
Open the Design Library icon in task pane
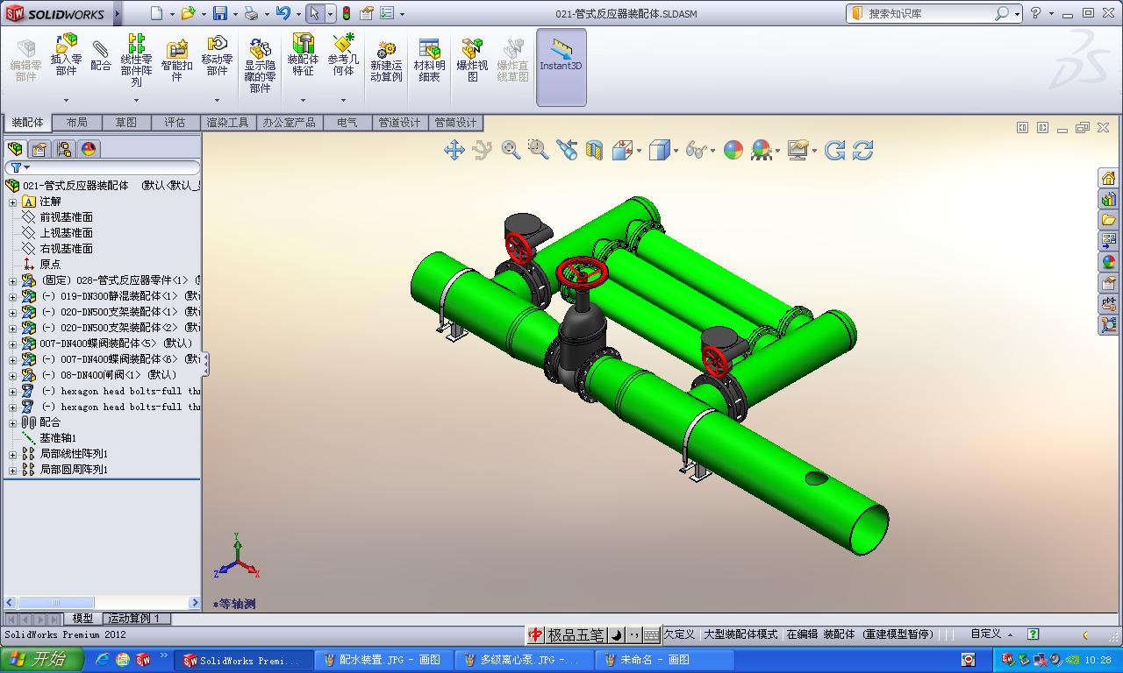pyautogui.click(x=1108, y=199)
